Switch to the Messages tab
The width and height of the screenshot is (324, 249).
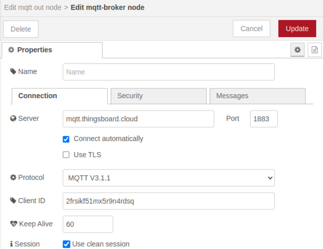[x=257, y=96]
